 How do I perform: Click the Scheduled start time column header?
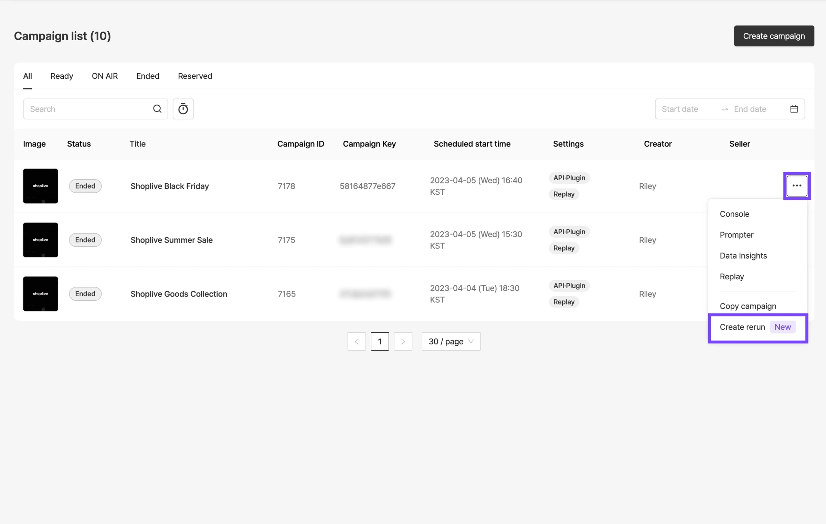(x=472, y=144)
